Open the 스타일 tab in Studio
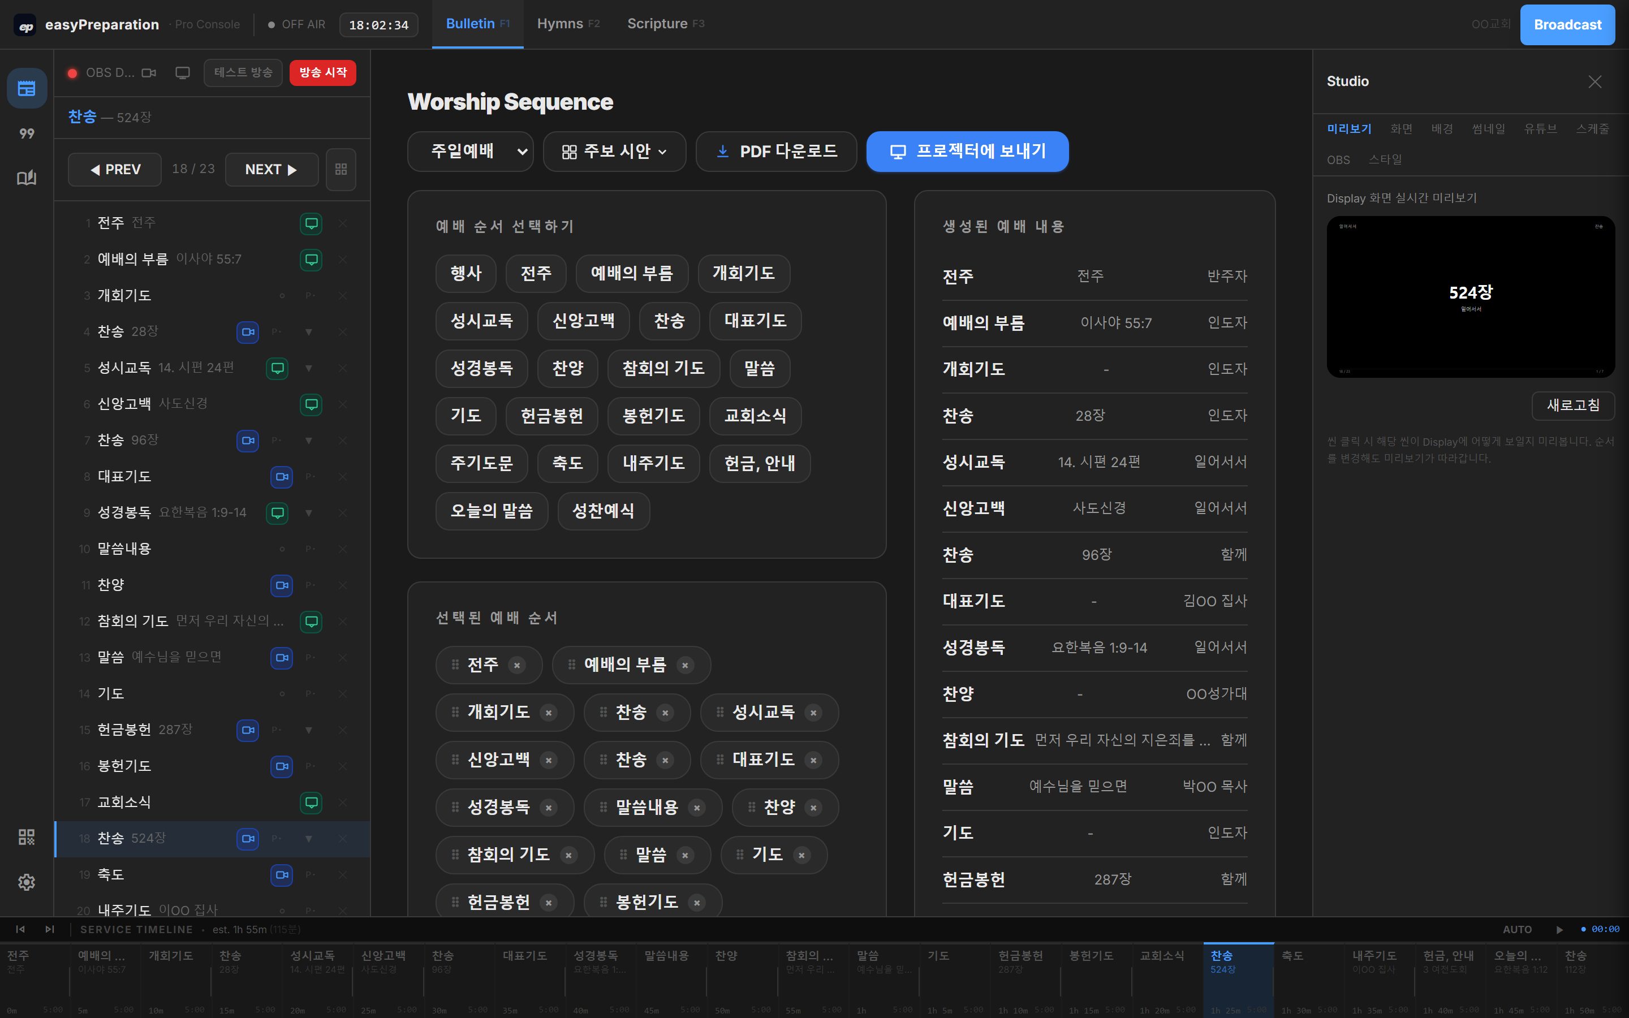1629x1018 pixels. tap(1385, 159)
